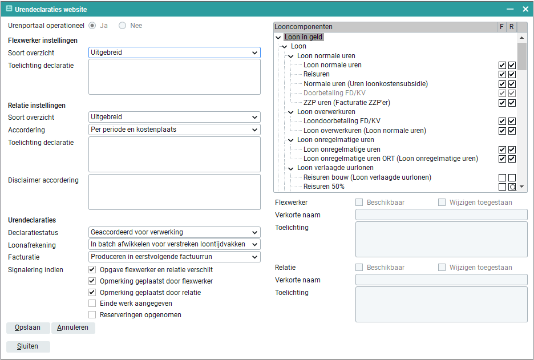Screen dimensions: 534x360
Task: Click the scroll down arrow in Looncomponenten list
Action: pyautogui.click(x=521, y=187)
